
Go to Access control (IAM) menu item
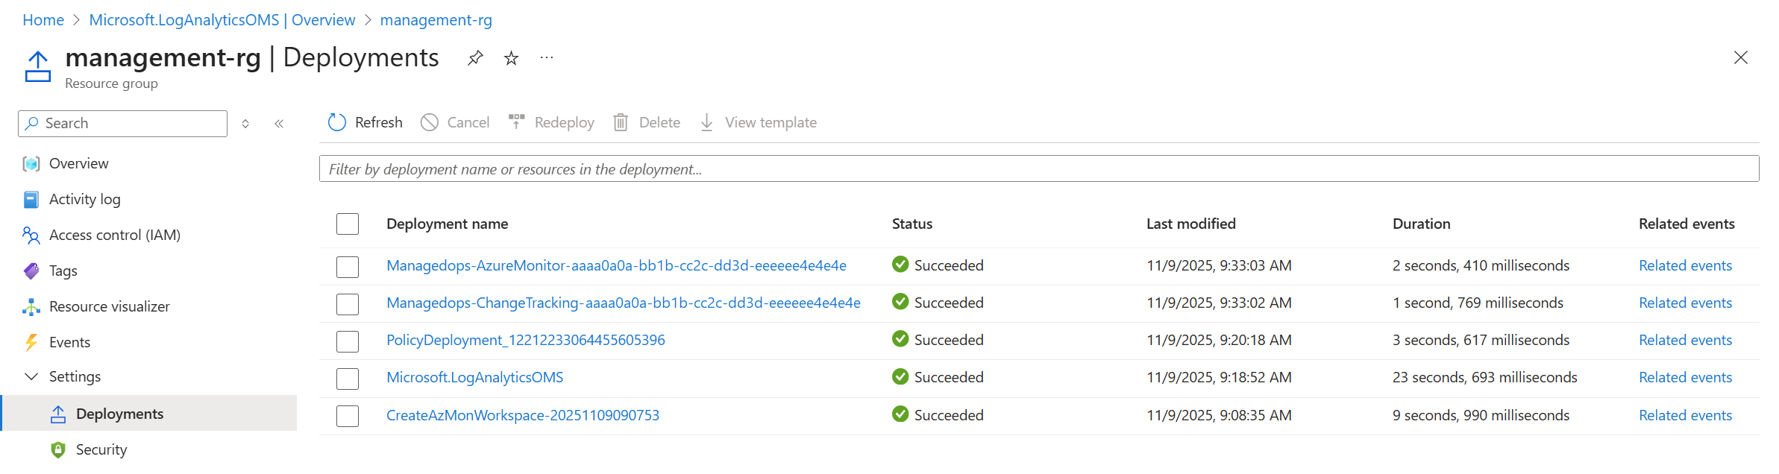pyautogui.click(x=114, y=235)
